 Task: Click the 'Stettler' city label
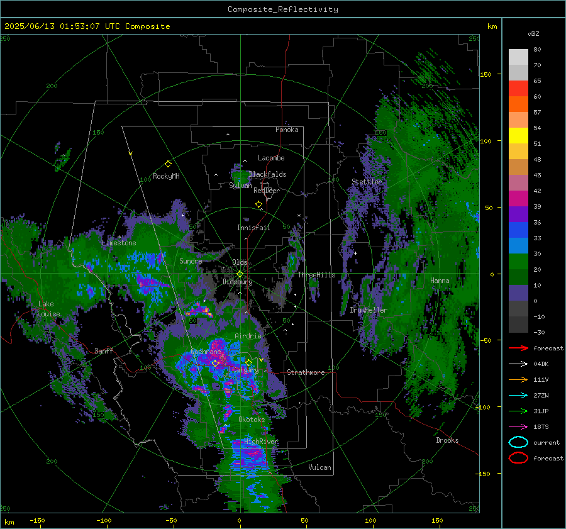pos(367,182)
